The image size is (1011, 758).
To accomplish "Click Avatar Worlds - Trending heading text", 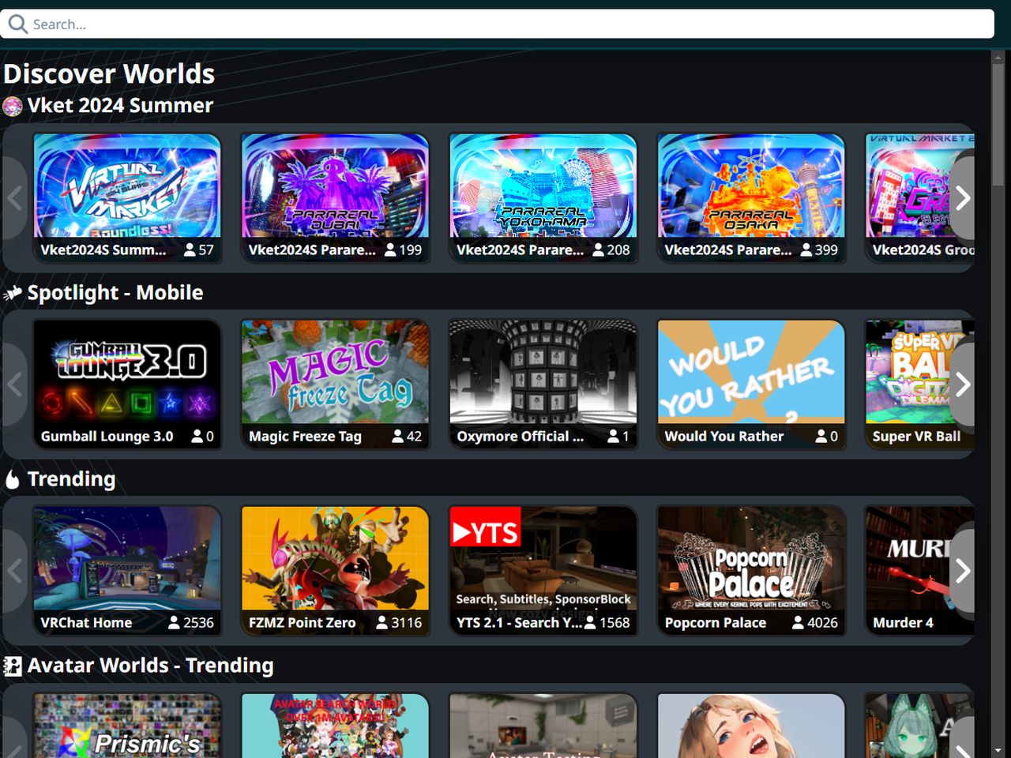I will click(151, 666).
